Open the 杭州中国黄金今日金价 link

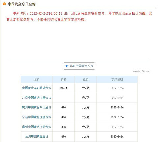coord(37,107)
